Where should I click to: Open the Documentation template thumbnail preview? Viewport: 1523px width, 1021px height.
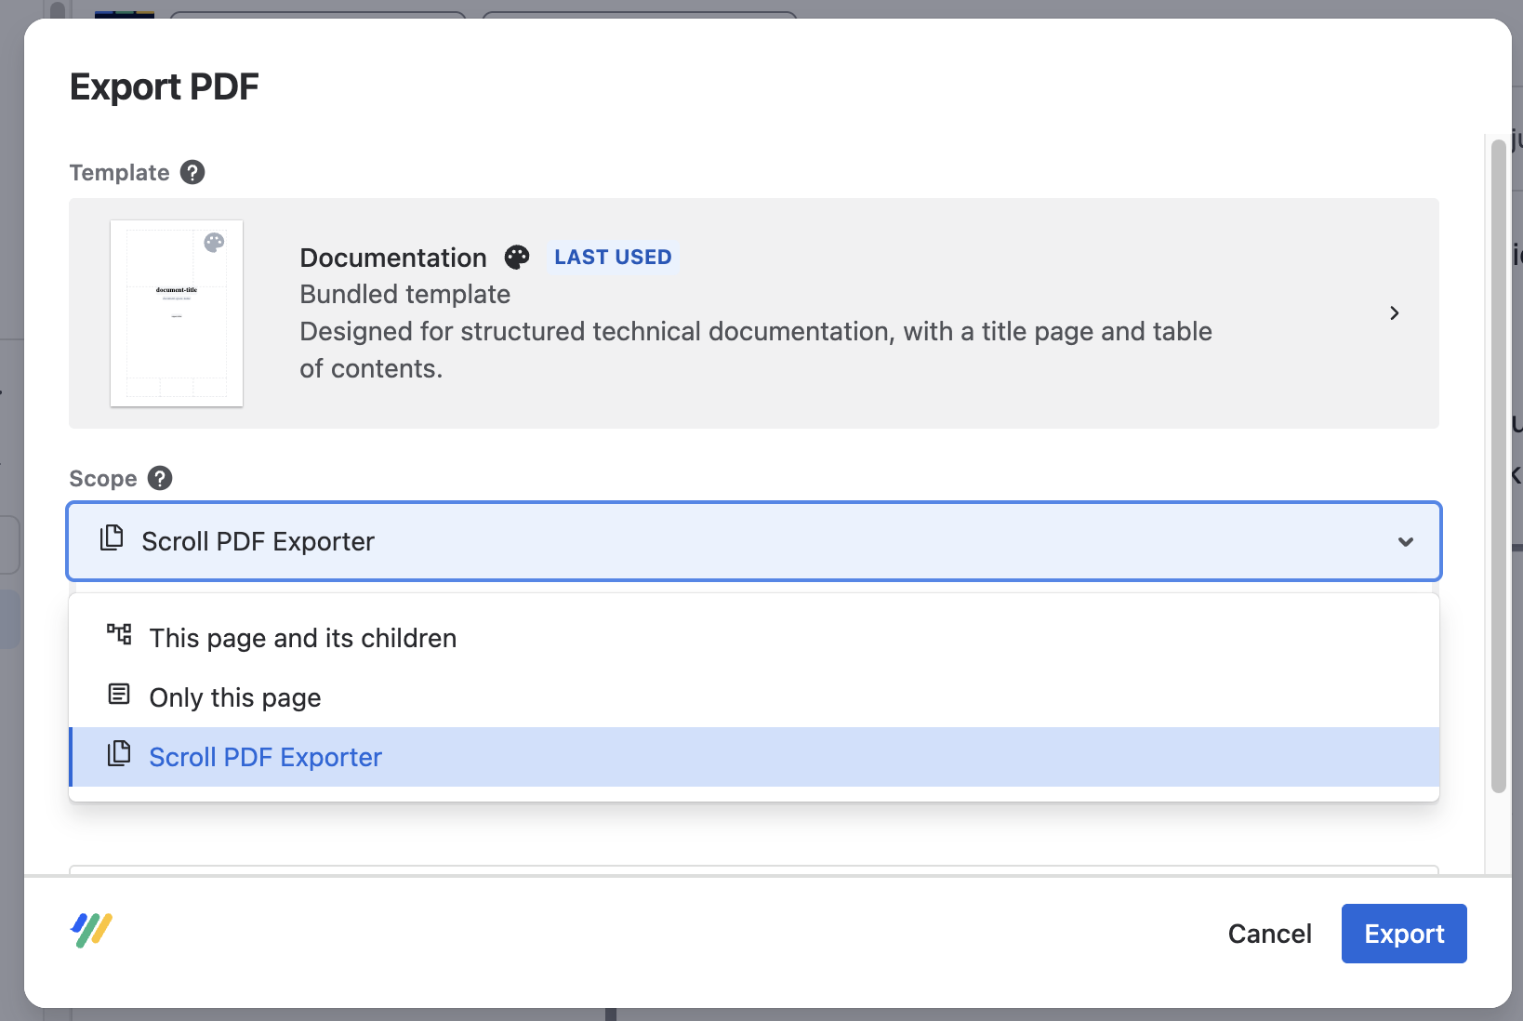click(177, 313)
